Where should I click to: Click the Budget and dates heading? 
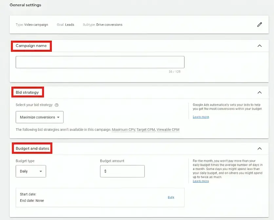(32, 148)
